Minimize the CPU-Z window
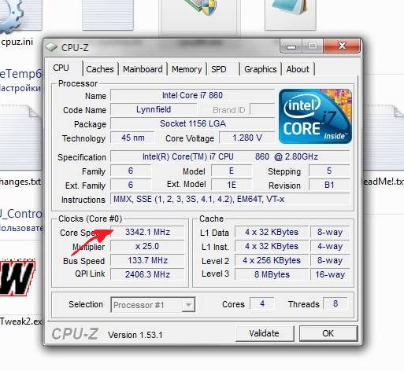The width and height of the screenshot is (404, 371). coord(291,46)
